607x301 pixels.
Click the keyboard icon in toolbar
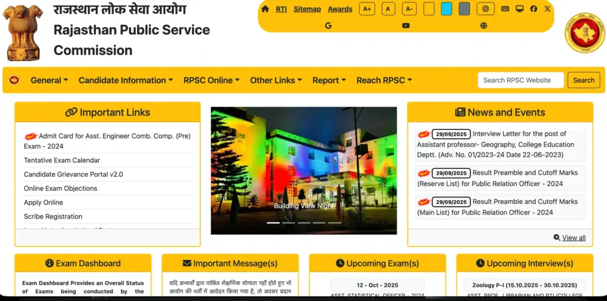tap(505, 9)
